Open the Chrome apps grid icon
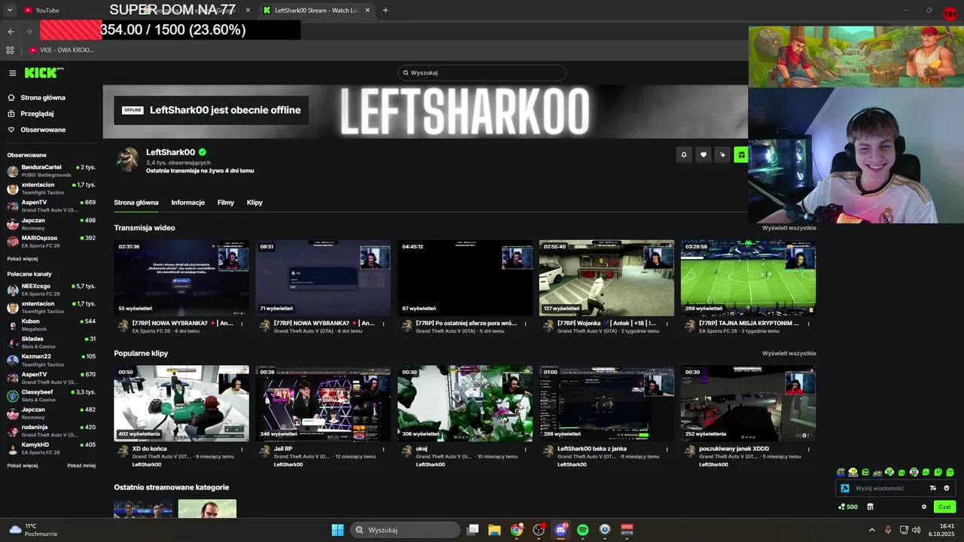The width and height of the screenshot is (964, 542). pyautogui.click(x=10, y=50)
